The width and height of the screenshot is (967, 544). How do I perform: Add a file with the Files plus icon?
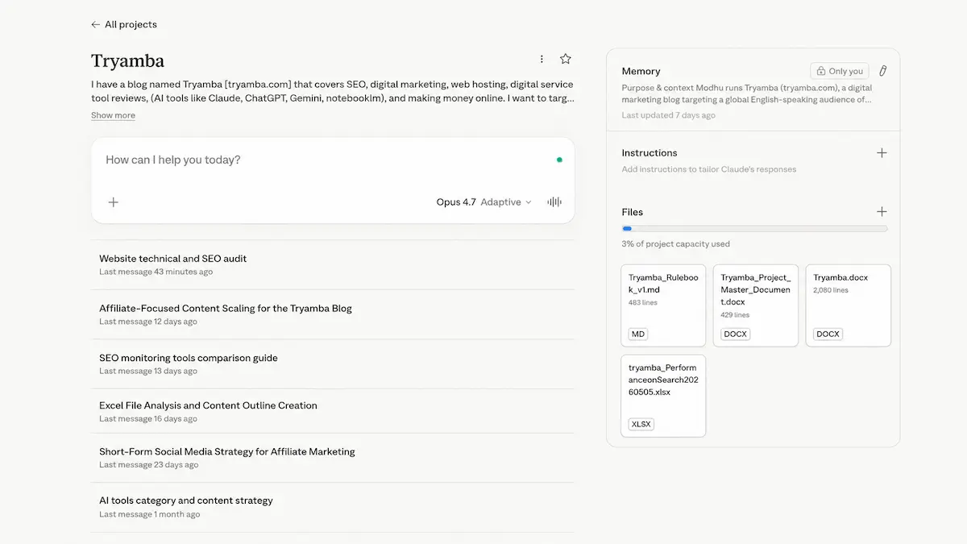coord(882,211)
